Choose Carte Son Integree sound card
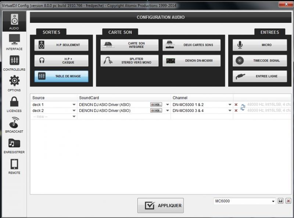 tap(129, 45)
